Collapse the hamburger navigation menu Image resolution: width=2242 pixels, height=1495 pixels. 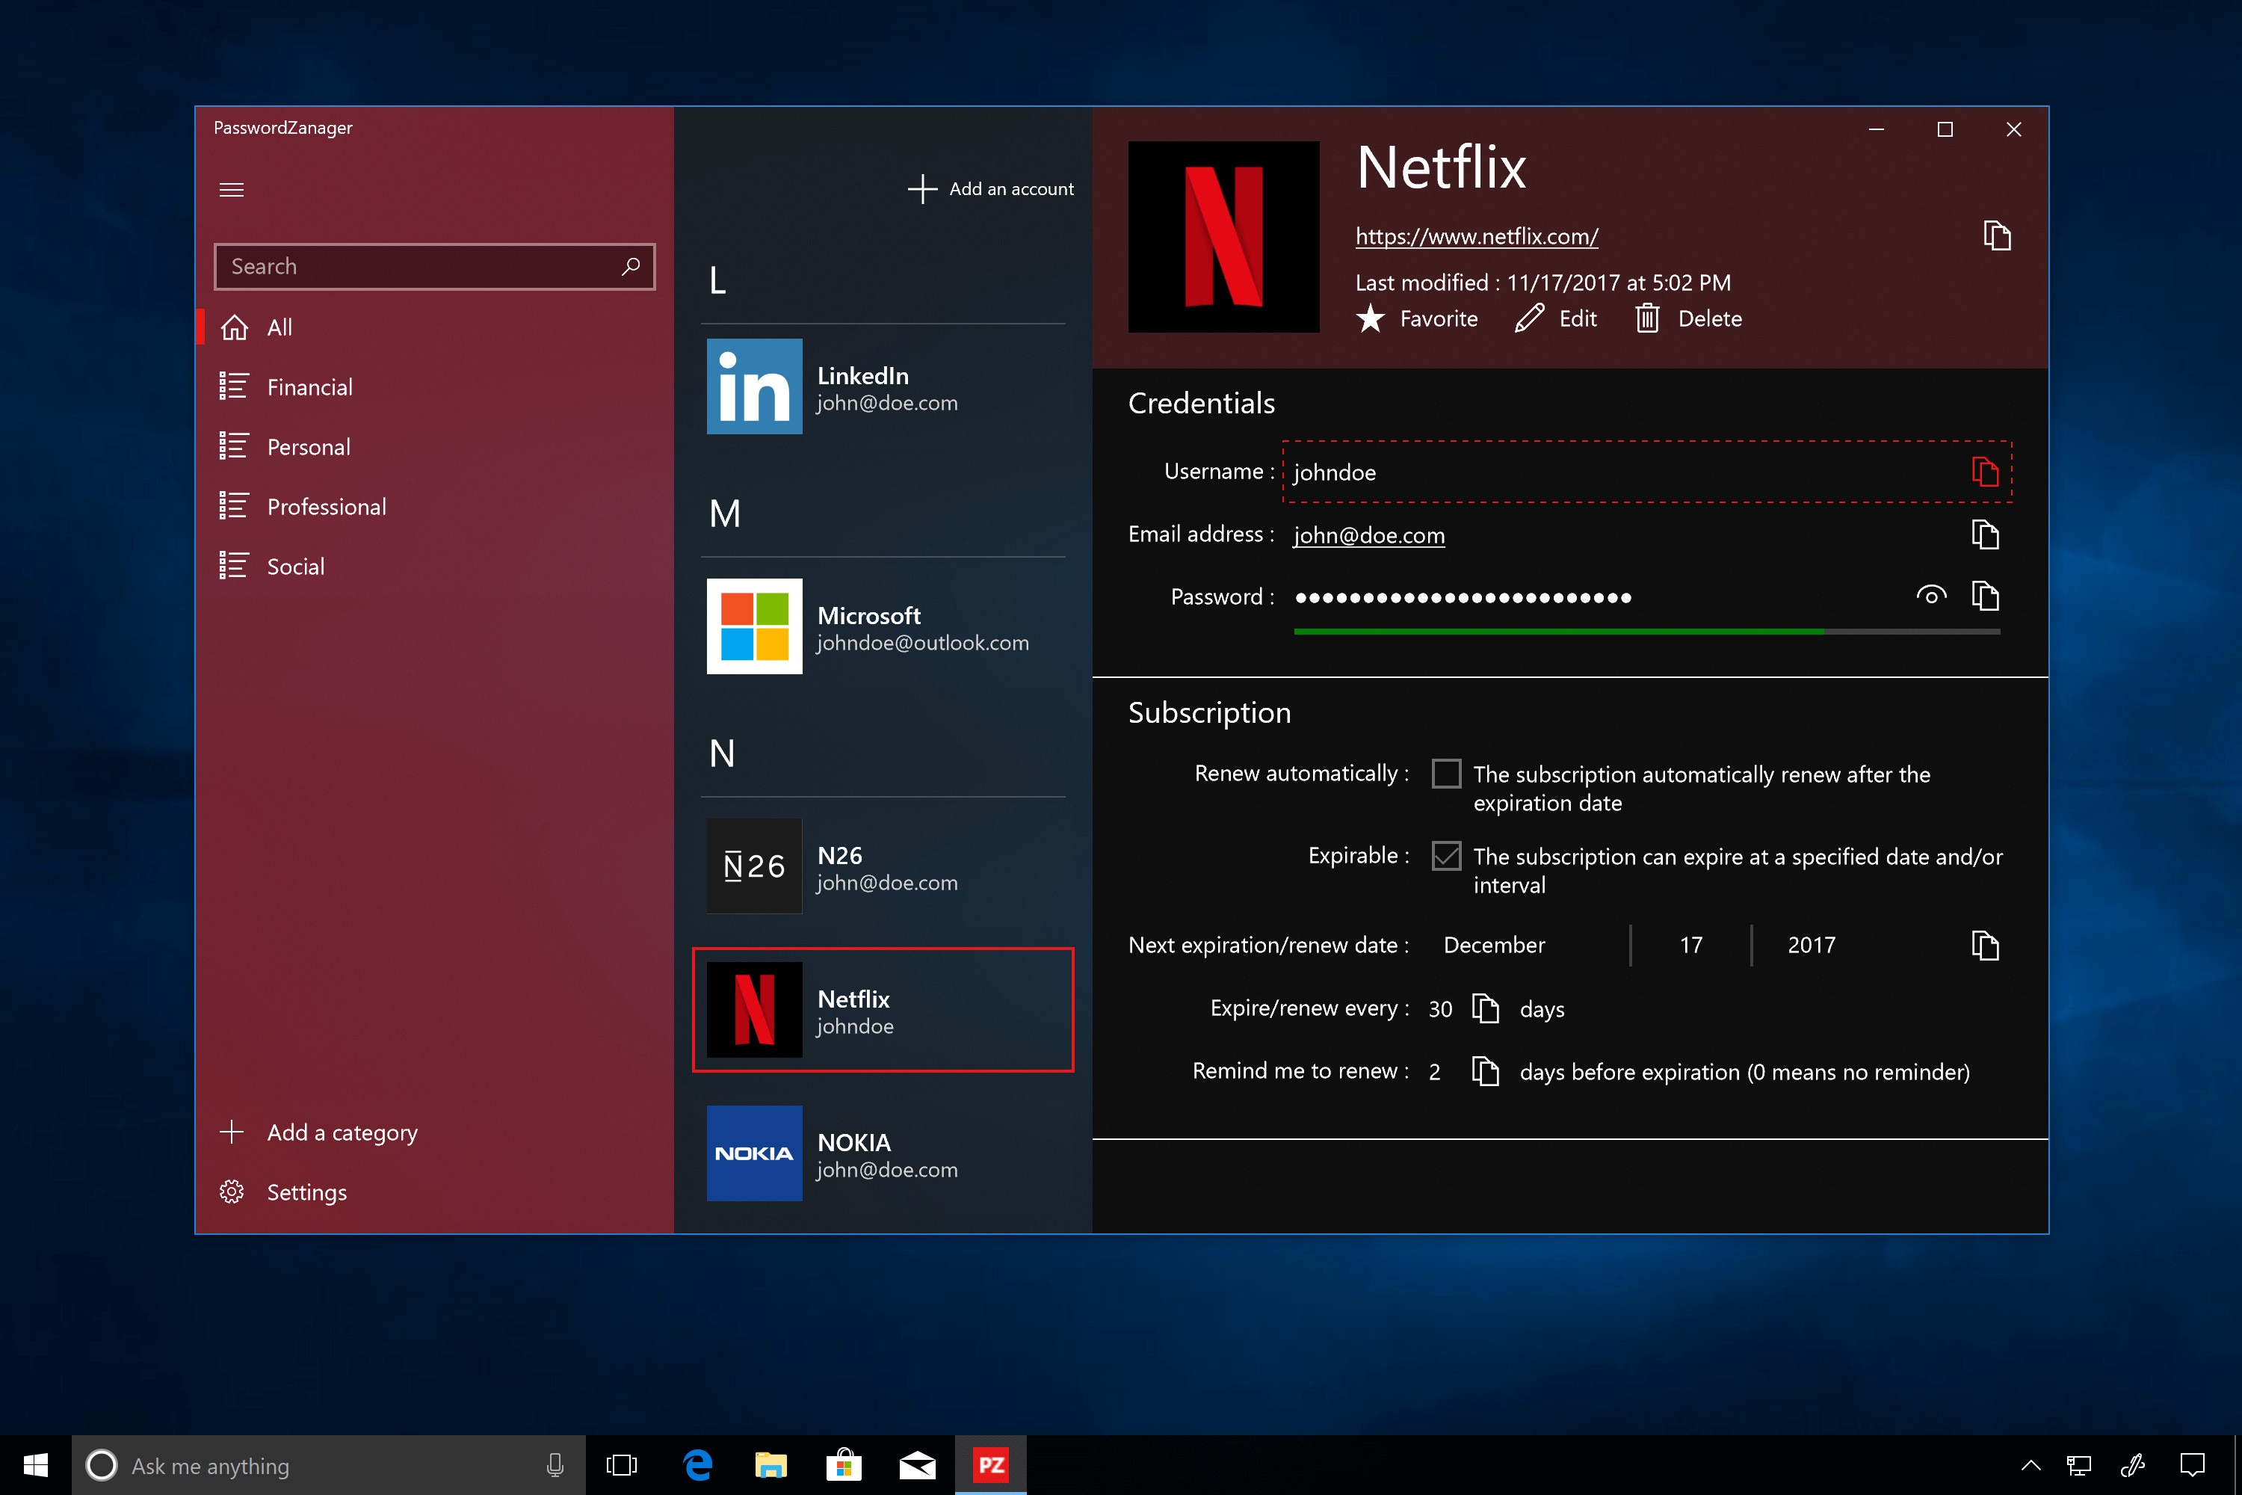point(232,190)
